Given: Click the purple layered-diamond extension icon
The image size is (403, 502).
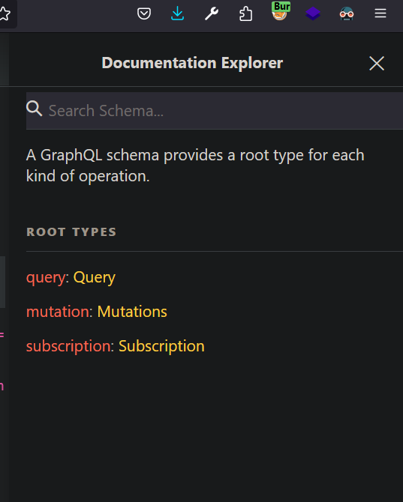Looking at the screenshot, I should (313, 13).
